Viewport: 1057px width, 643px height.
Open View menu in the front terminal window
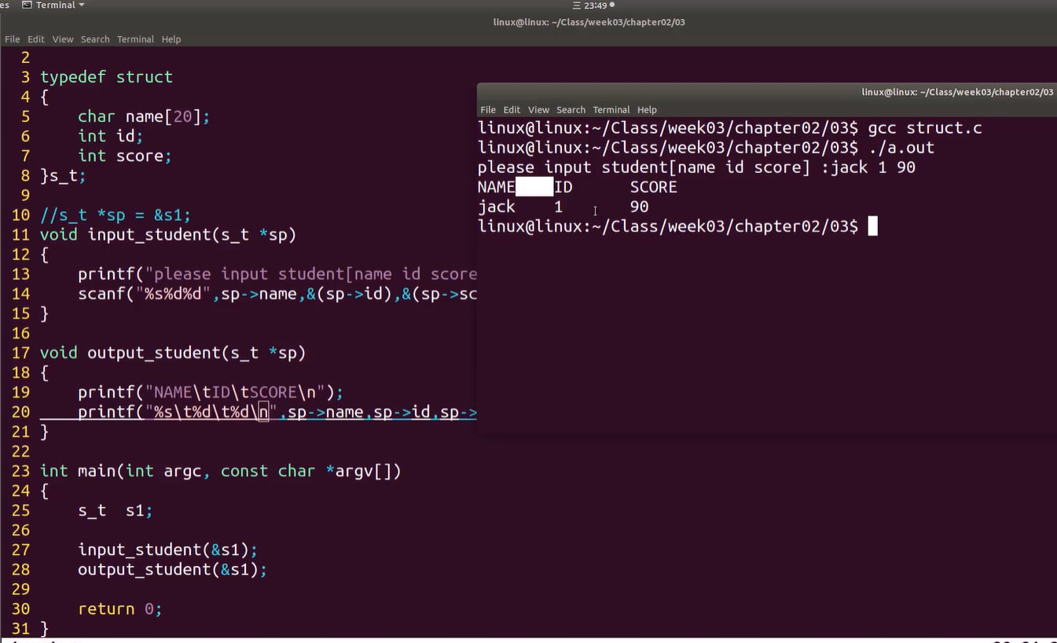click(x=538, y=110)
